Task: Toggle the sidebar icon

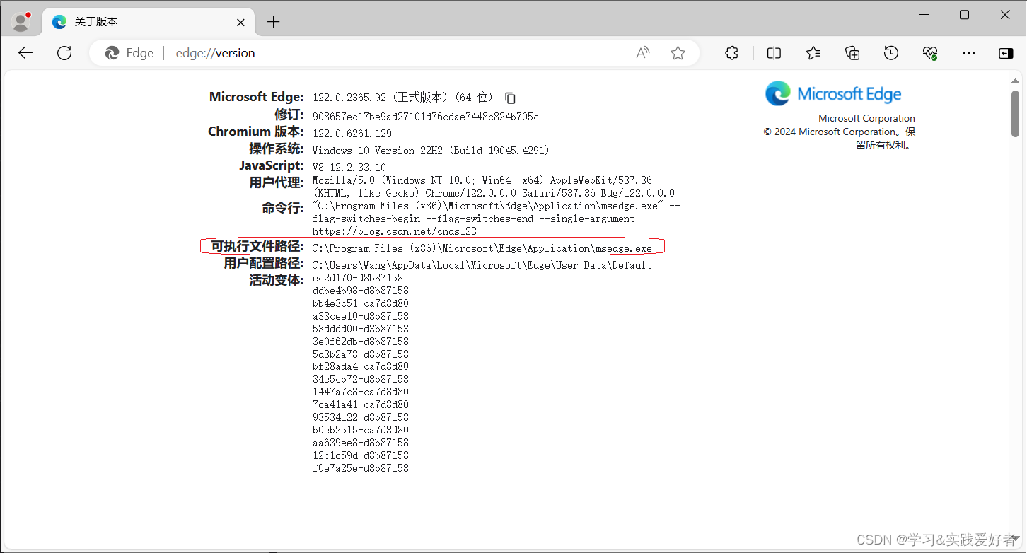Action: 1006,53
